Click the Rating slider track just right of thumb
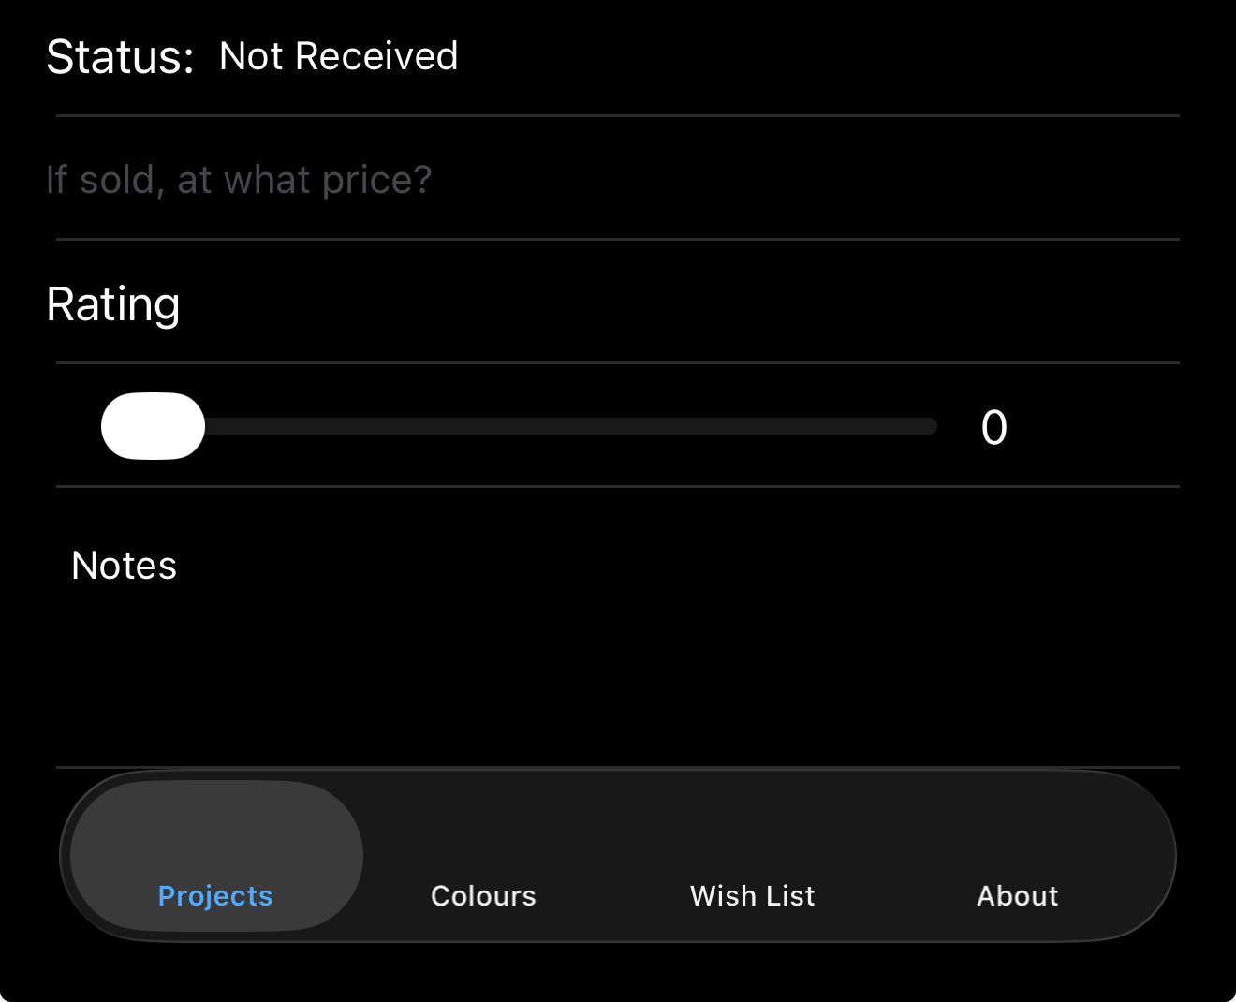 234,427
